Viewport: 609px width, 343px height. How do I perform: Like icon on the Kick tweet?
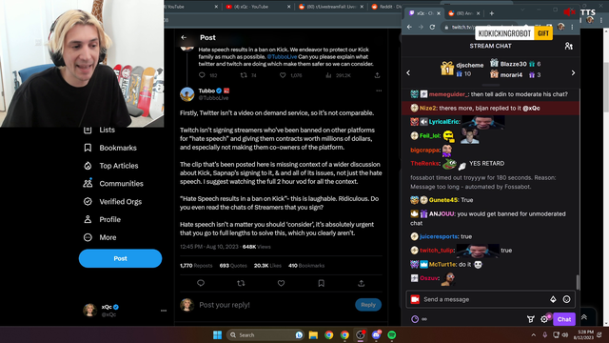click(x=283, y=75)
